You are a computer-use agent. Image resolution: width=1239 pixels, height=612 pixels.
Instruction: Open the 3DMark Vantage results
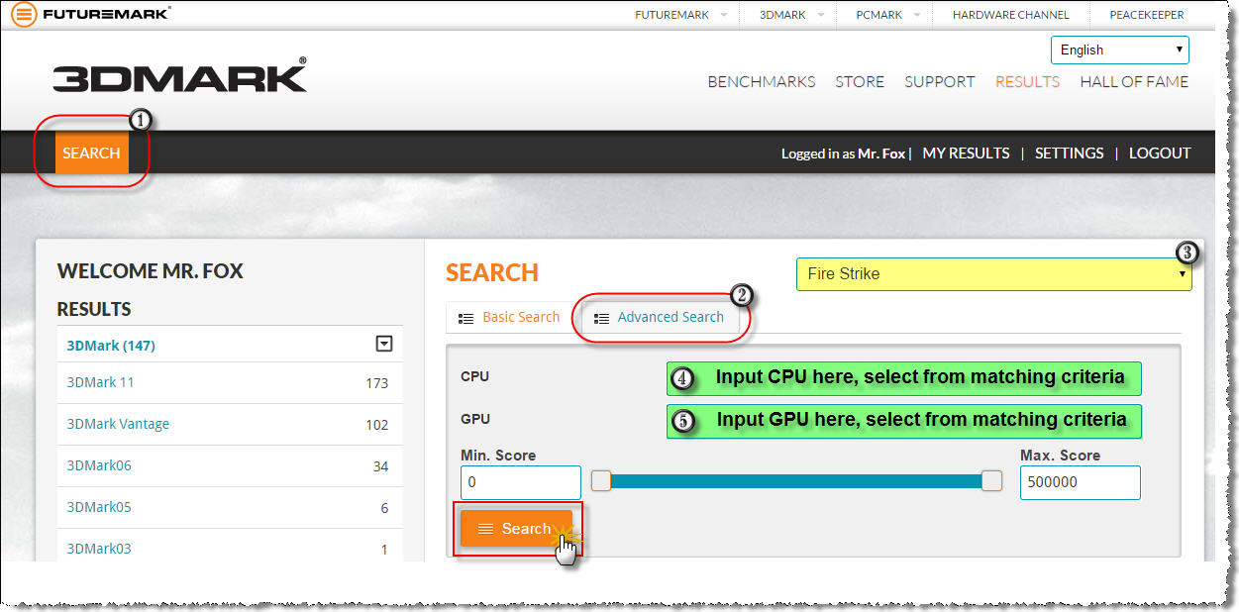coord(118,424)
